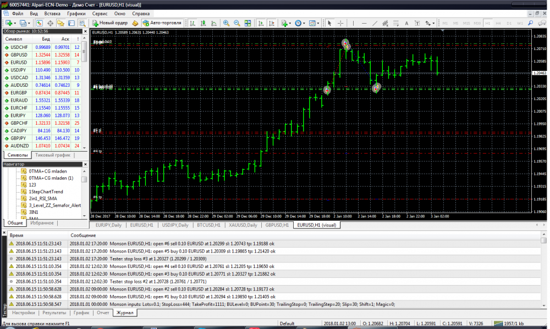Image resolution: width=550 pixels, height=329 pixels.
Task: Expand the New Chart dropdown arrow
Action: click(14, 24)
